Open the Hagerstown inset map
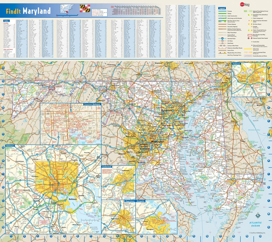272x242 pixels. pos(118,217)
